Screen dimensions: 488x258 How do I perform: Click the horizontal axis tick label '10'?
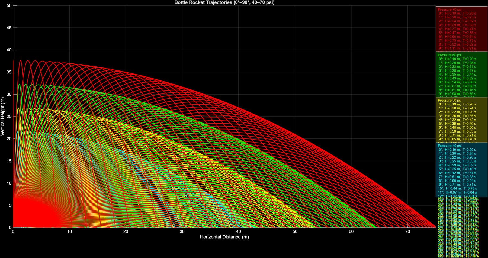pos(69,231)
